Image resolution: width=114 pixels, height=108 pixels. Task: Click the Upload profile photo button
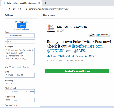pyautogui.click(x=22, y=26)
